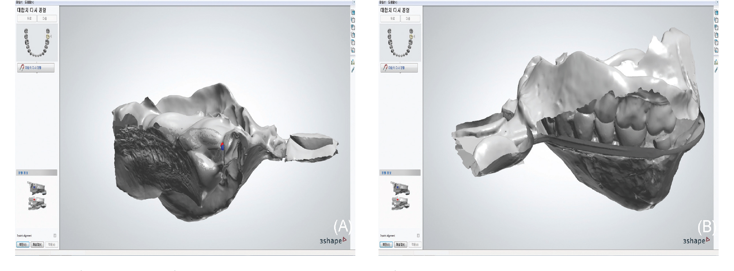The image size is (734, 271).
Task: Click the 정렬 정보 section header in panel A
Action: click(x=37, y=173)
